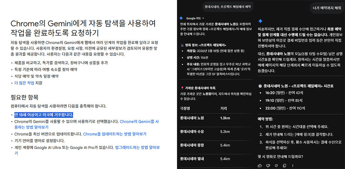Select the 롯데시네마 중랑 table row name
This screenshot has width=345, height=169.
[192, 145]
